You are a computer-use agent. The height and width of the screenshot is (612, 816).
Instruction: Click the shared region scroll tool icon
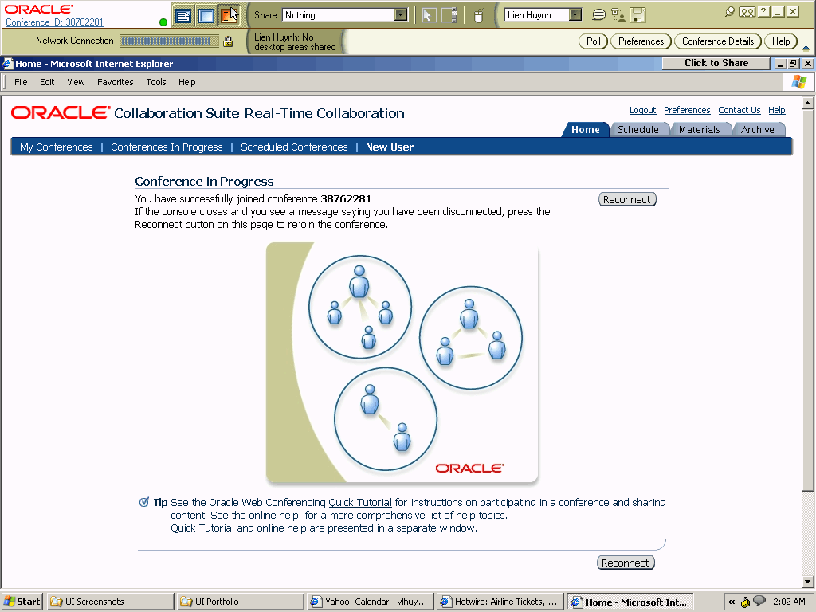[449, 15]
